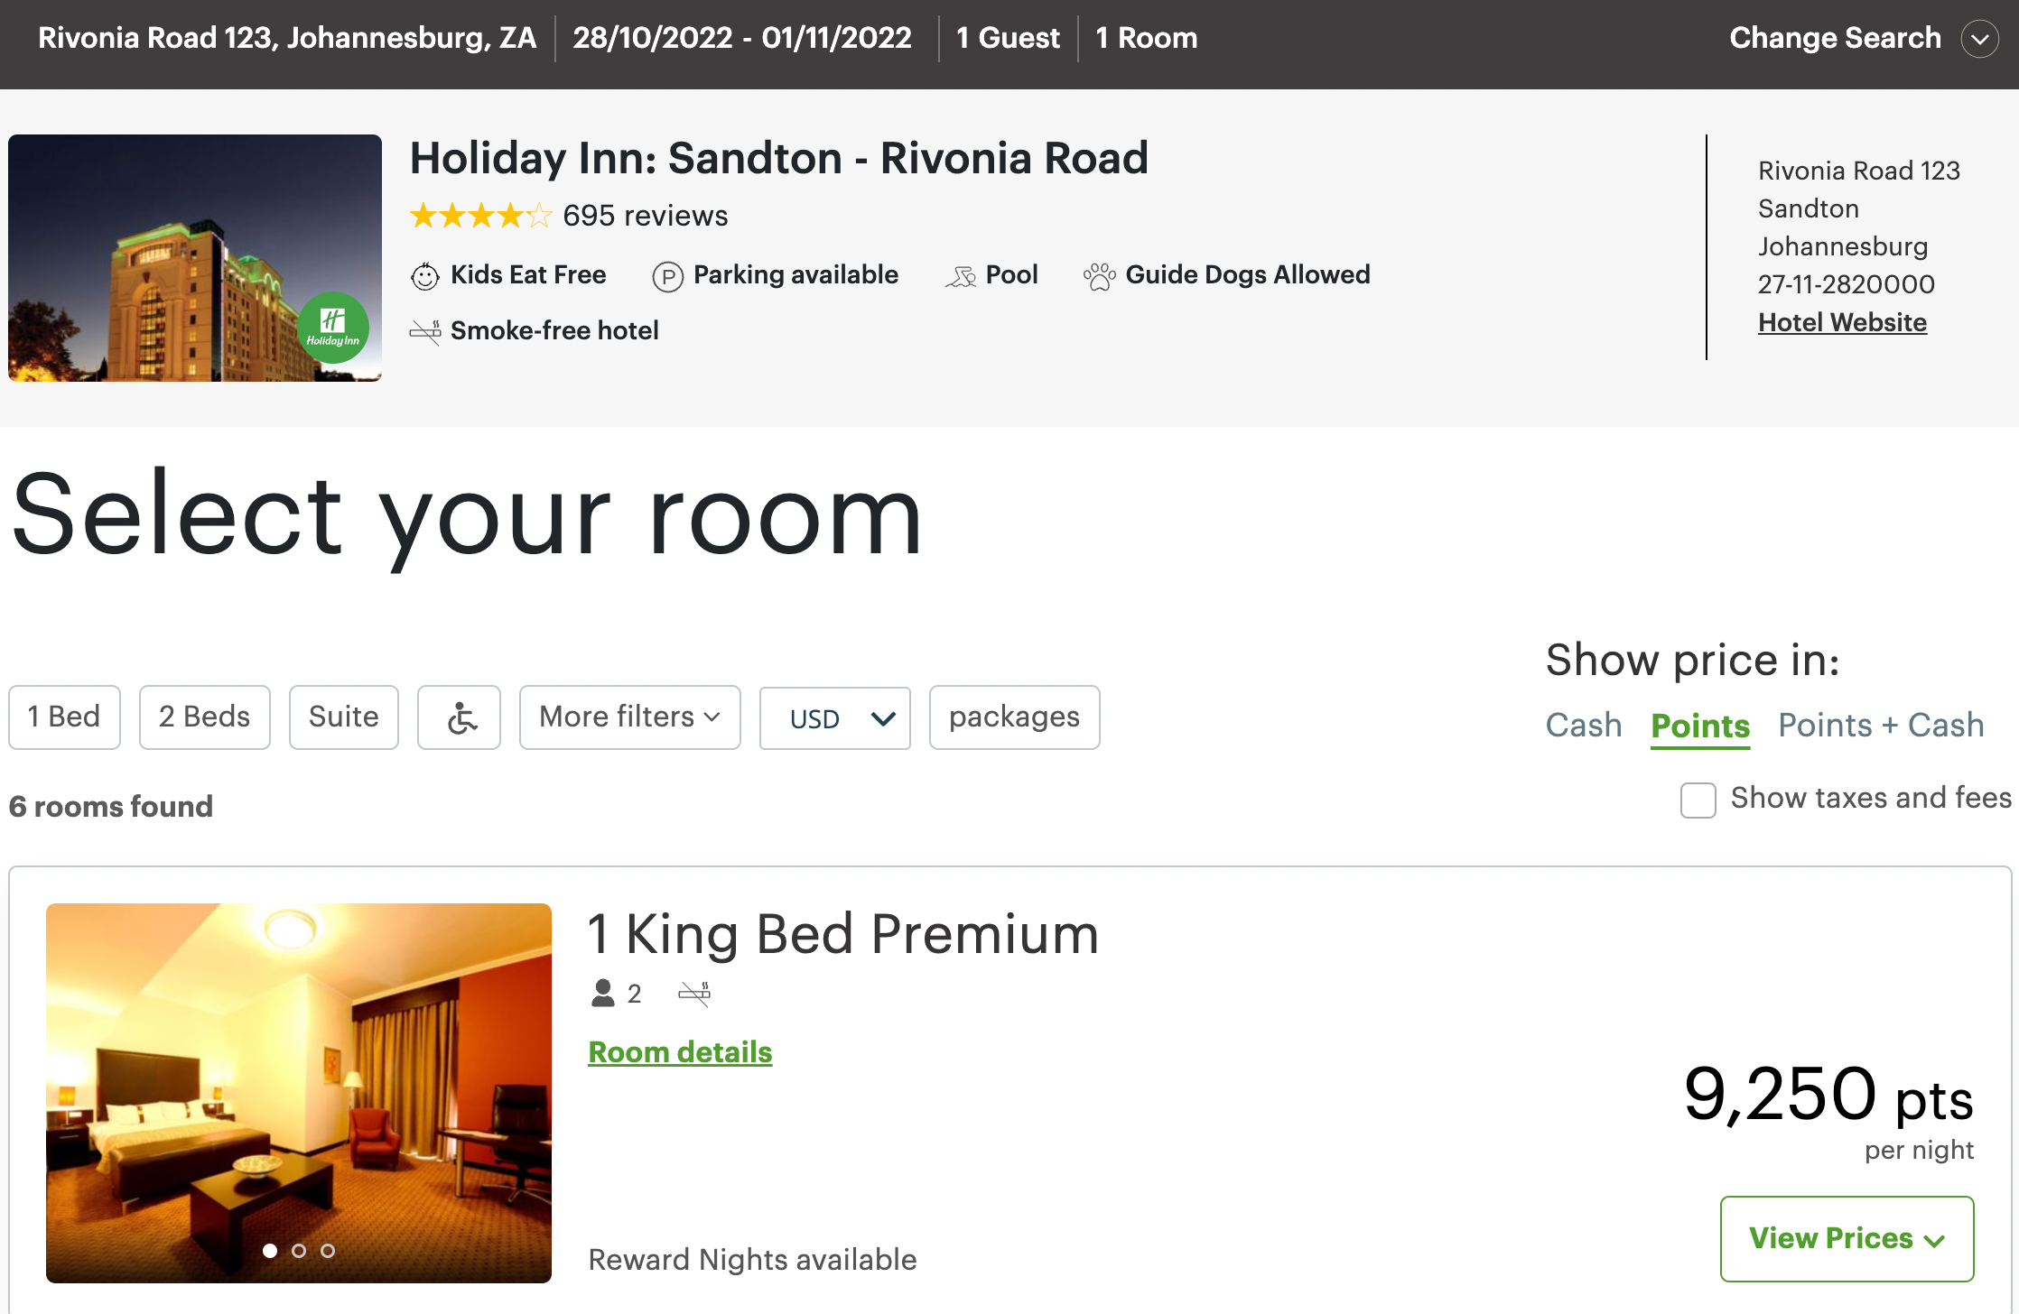Click the no-smoking icon in the room card

click(x=695, y=993)
